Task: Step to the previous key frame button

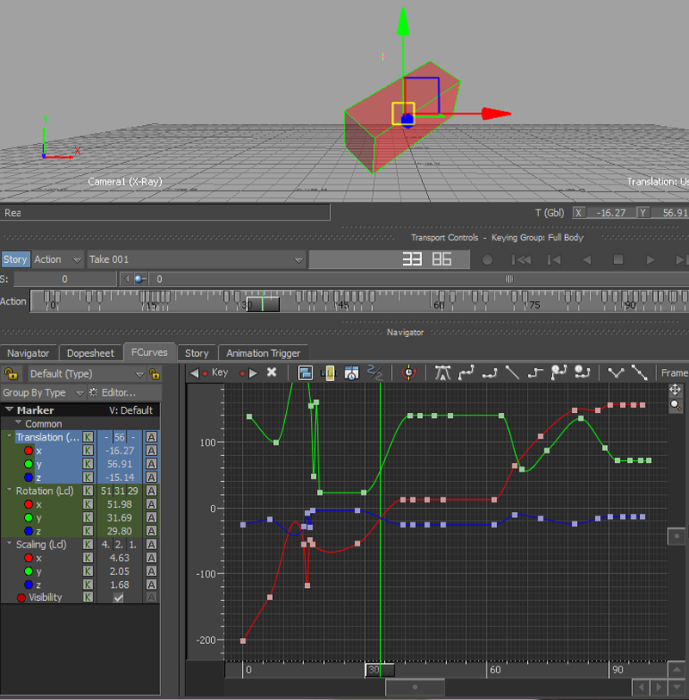Action: [554, 259]
